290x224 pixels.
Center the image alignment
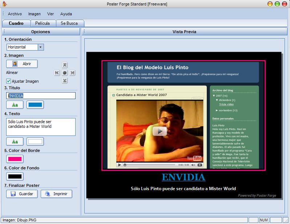pyautogui.click(x=65, y=73)
